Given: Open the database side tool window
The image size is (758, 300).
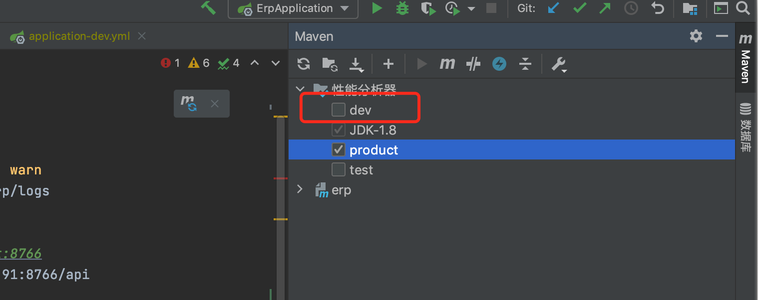Looking at the screenshot, I should pyautogui.click(x=745, y=128).
